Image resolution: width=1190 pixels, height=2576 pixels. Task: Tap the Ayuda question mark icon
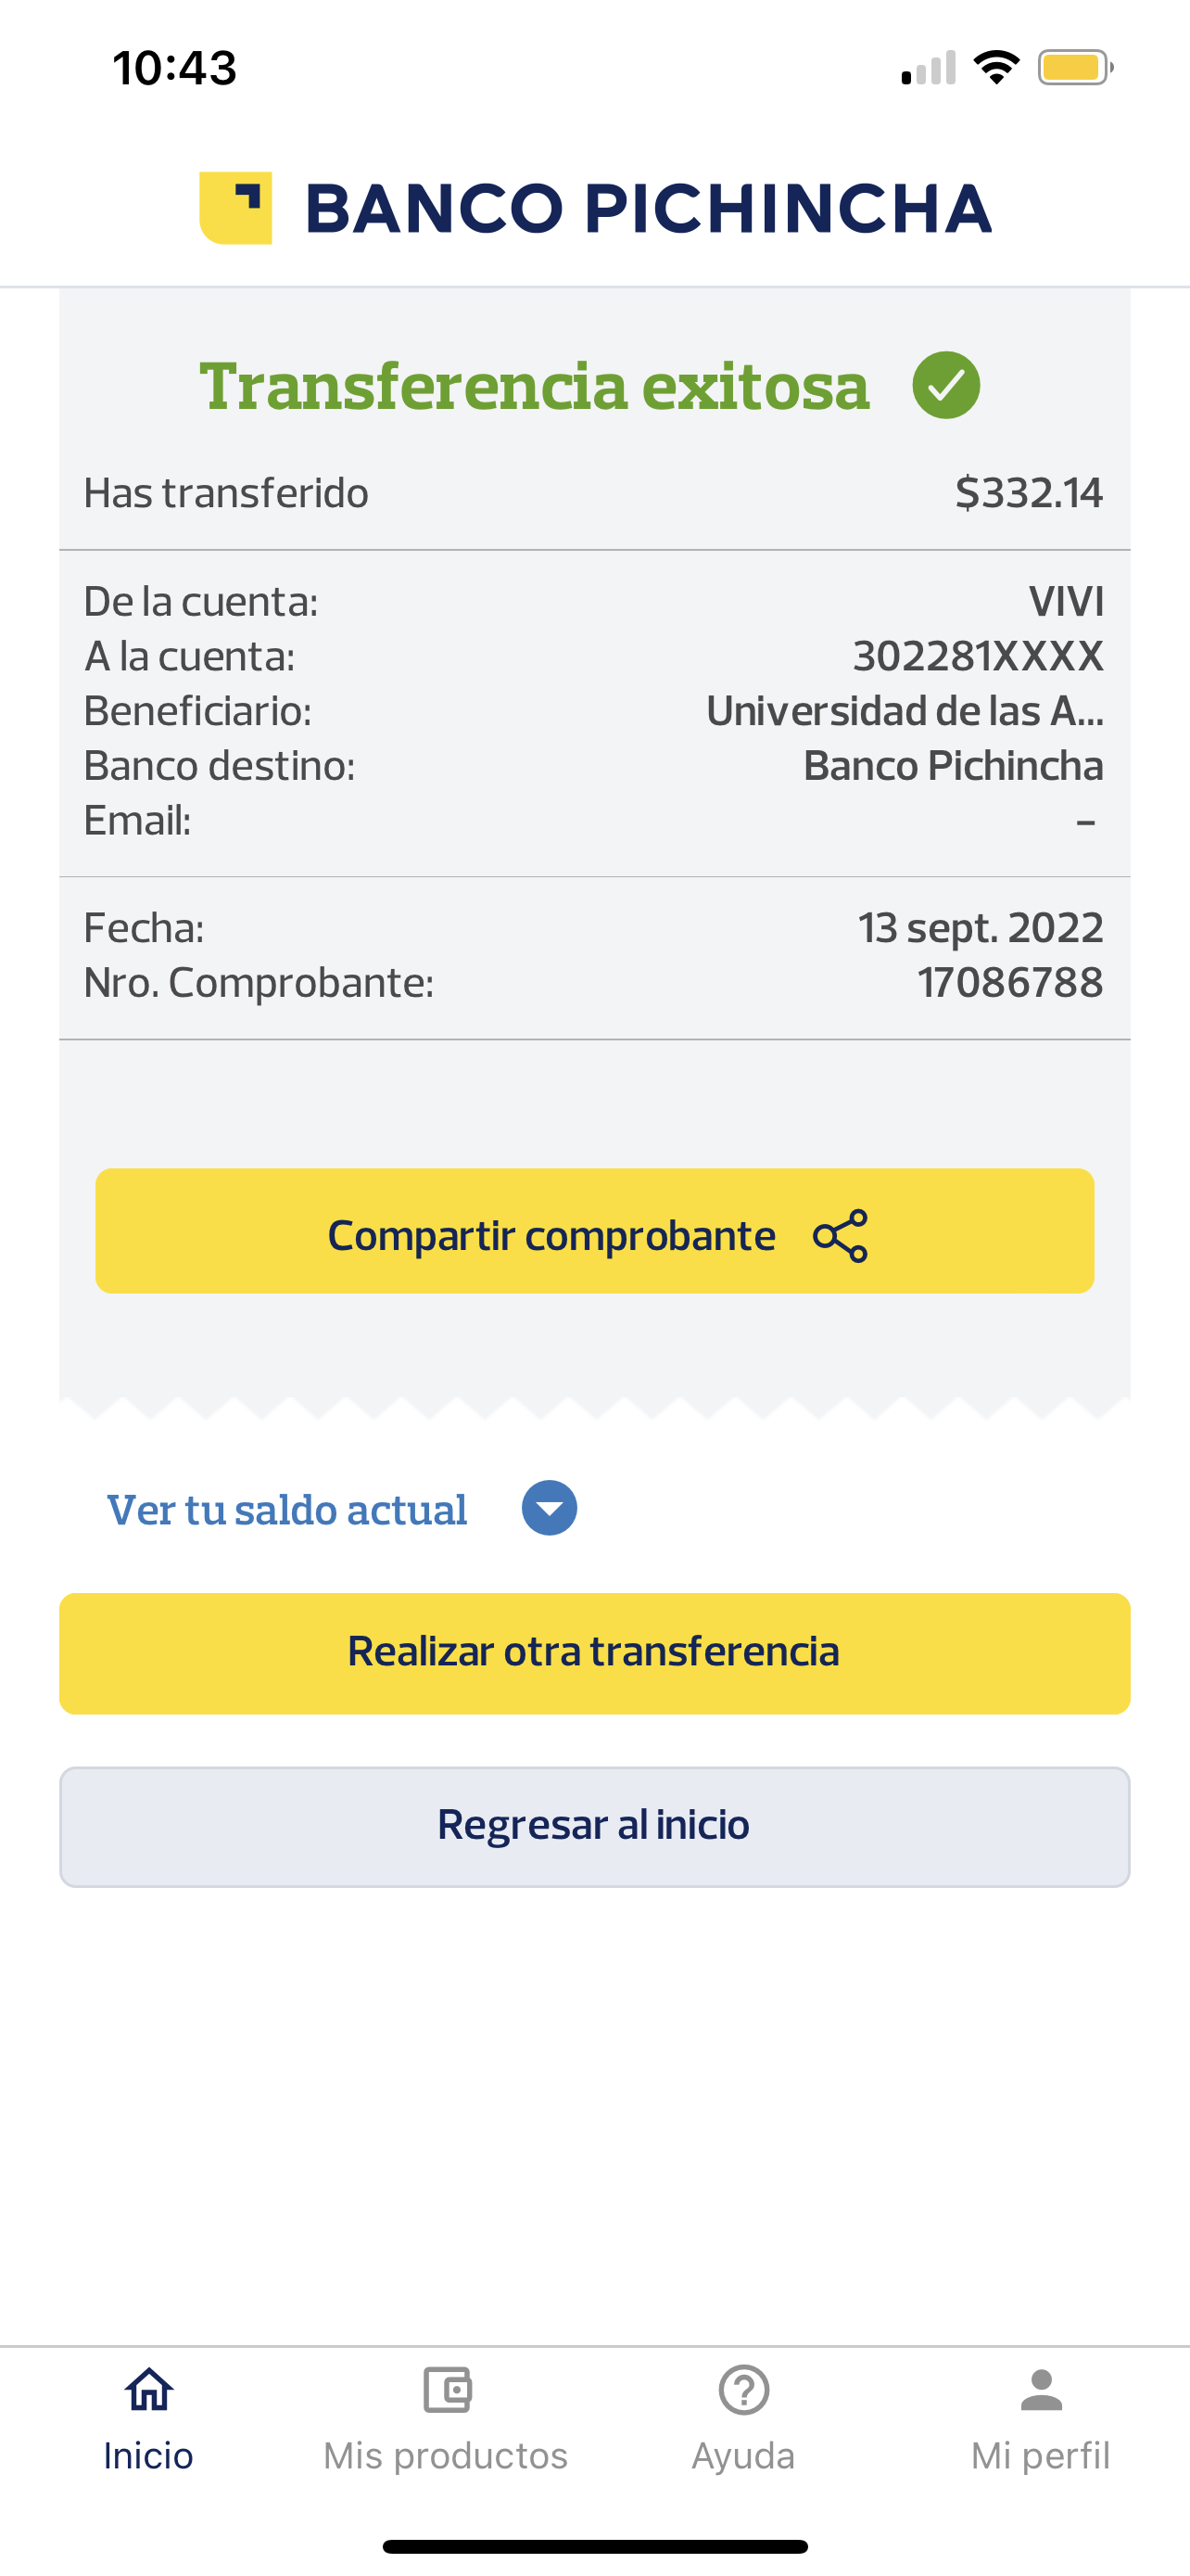[x=743, y=2390]
